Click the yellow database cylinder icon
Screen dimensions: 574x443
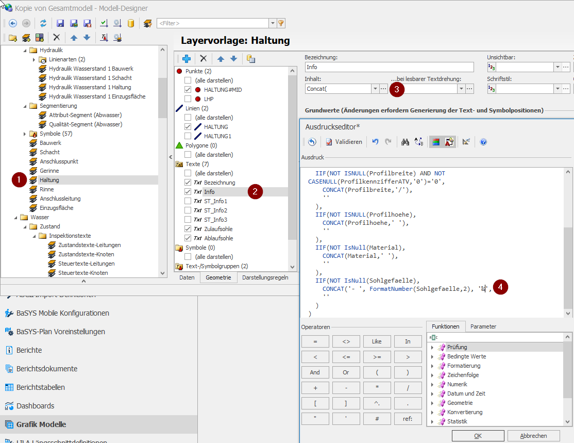(131, 23)
